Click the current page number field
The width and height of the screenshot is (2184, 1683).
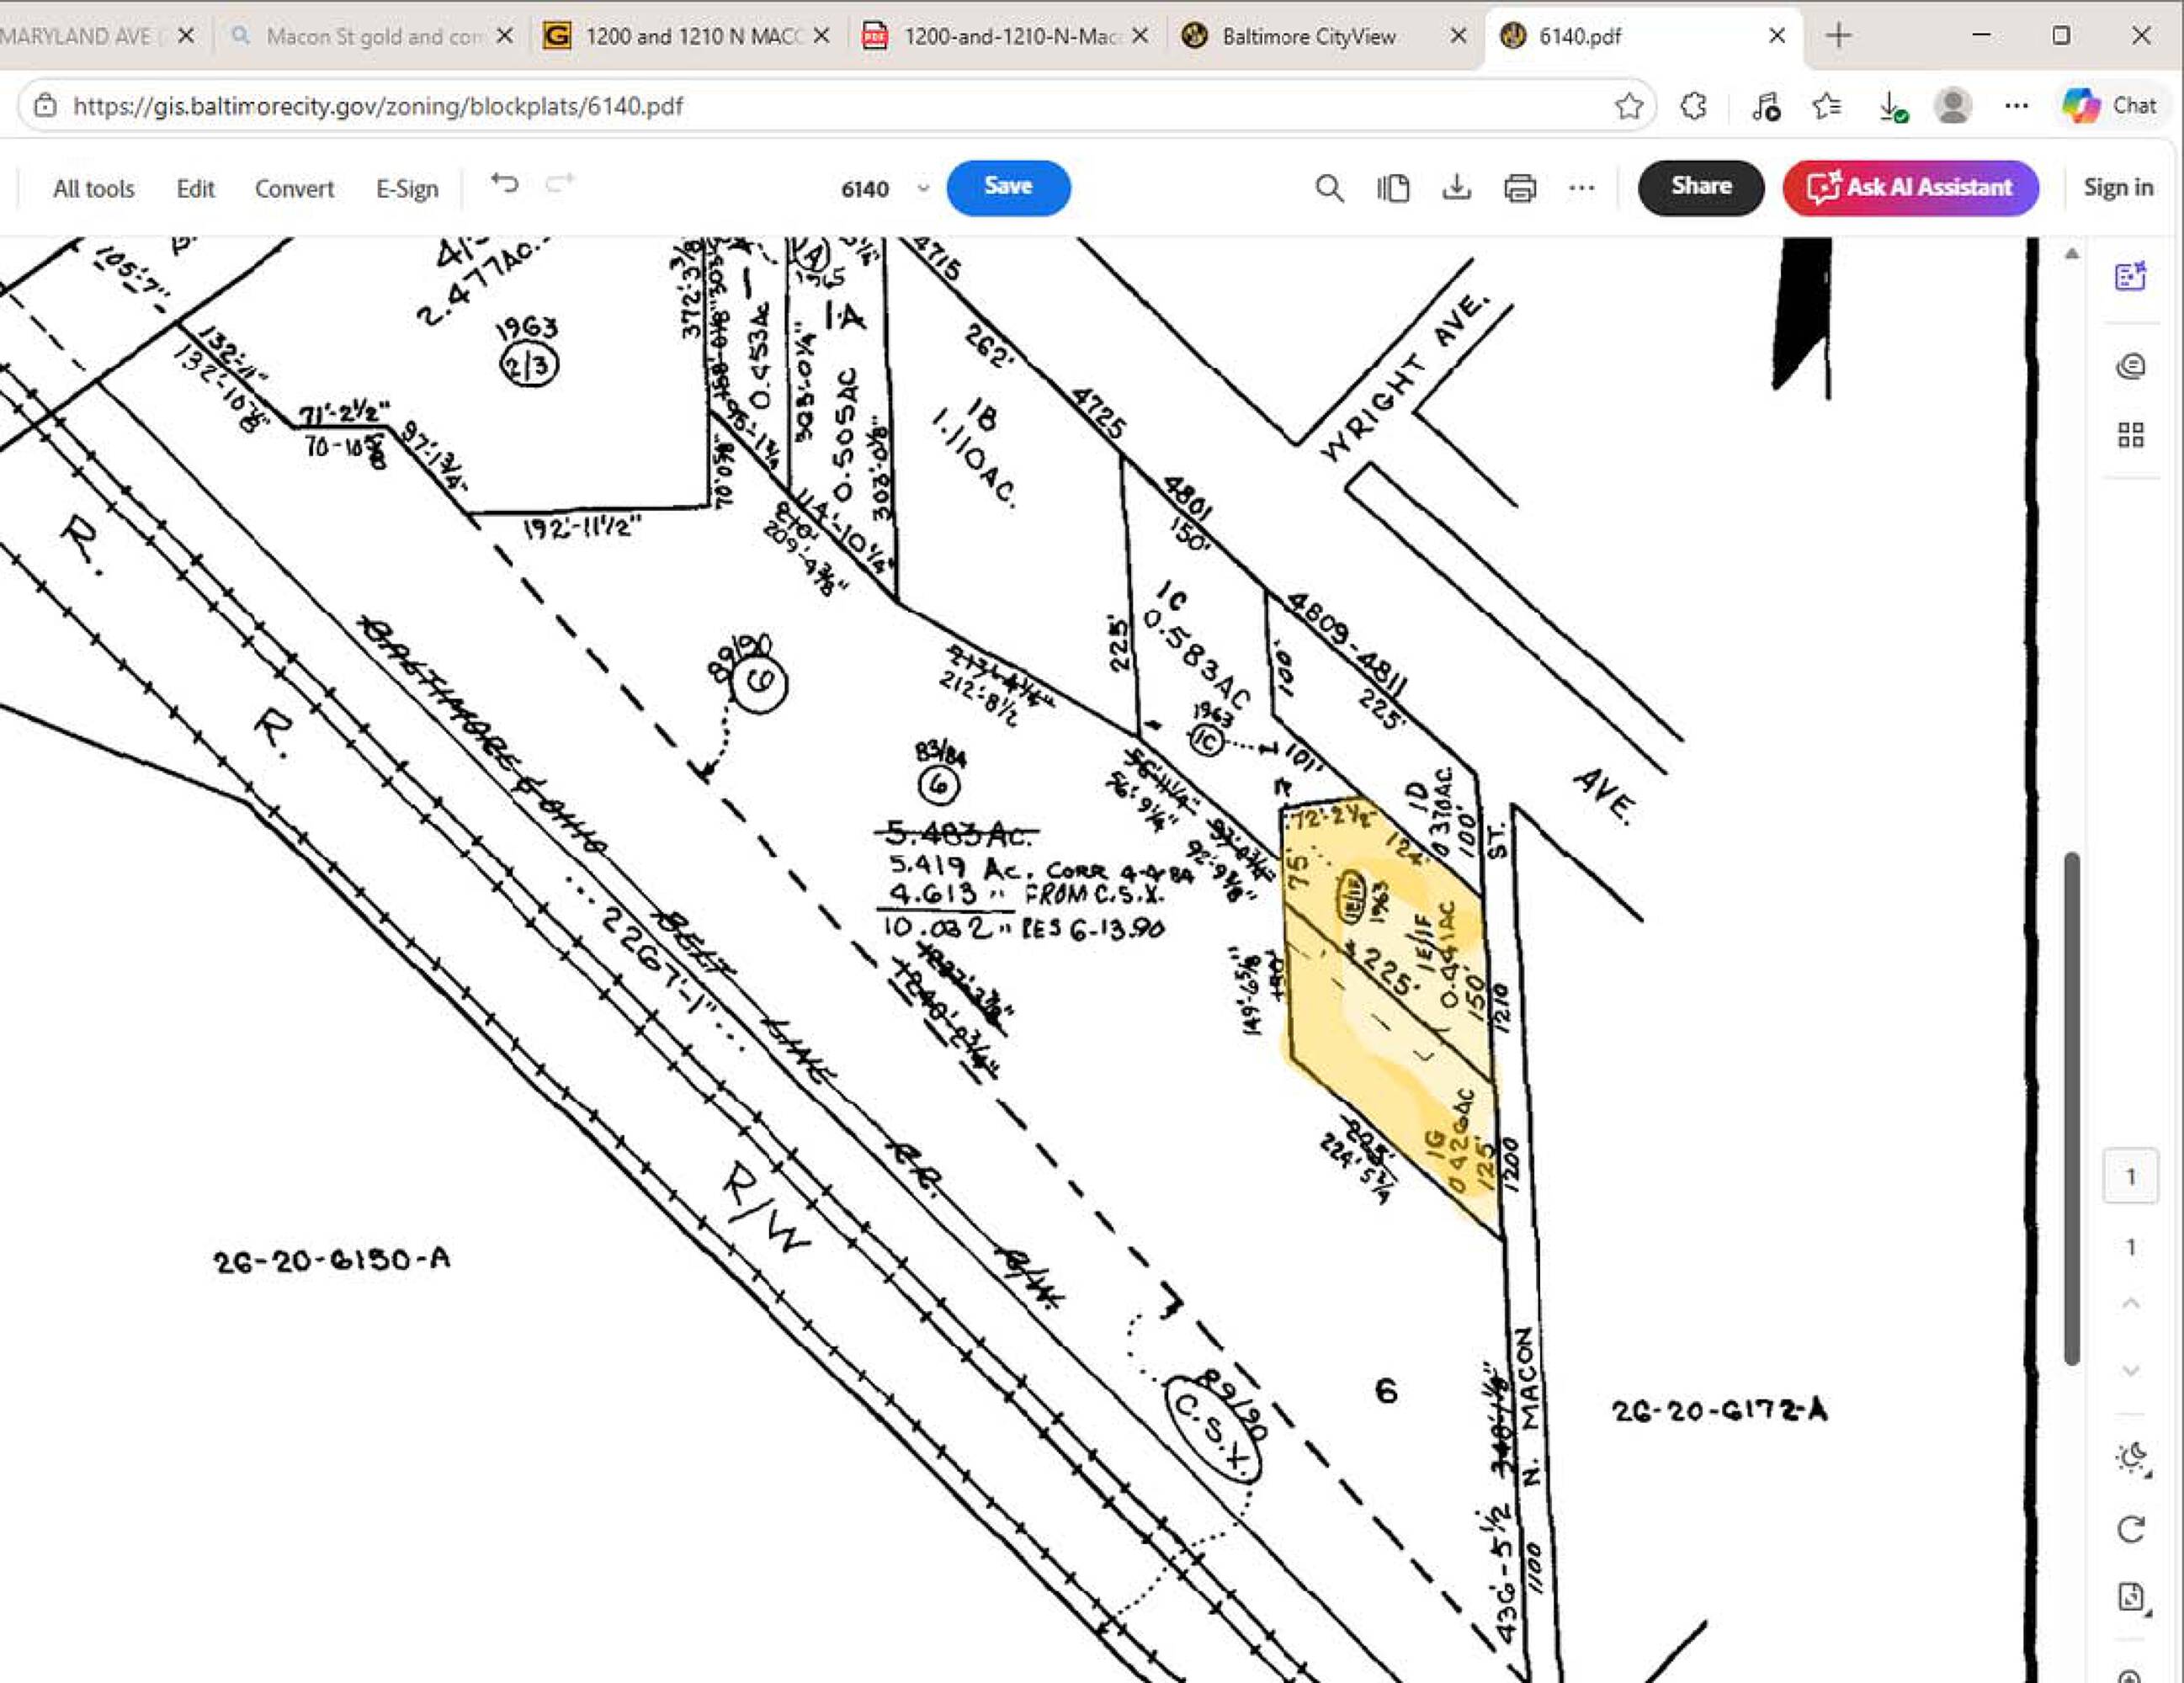2130,1177
